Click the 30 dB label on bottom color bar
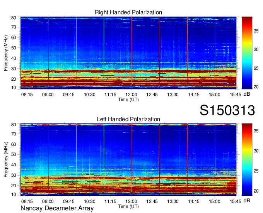 256,151
